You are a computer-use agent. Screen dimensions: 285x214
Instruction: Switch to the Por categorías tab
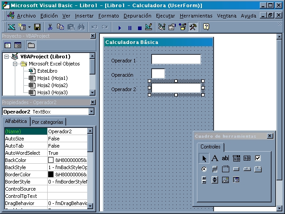48,122
